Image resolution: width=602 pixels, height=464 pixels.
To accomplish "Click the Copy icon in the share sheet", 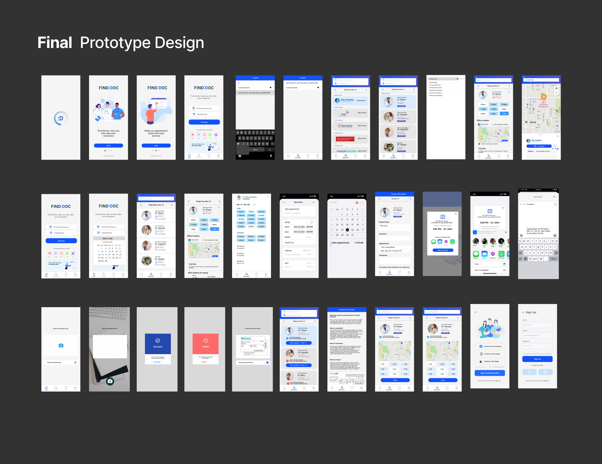I will pyautogui.click(x=504, y=264).
